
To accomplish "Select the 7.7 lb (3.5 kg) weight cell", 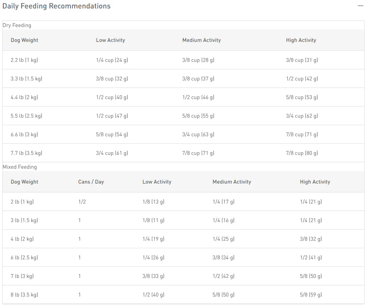I will (26, 153).
